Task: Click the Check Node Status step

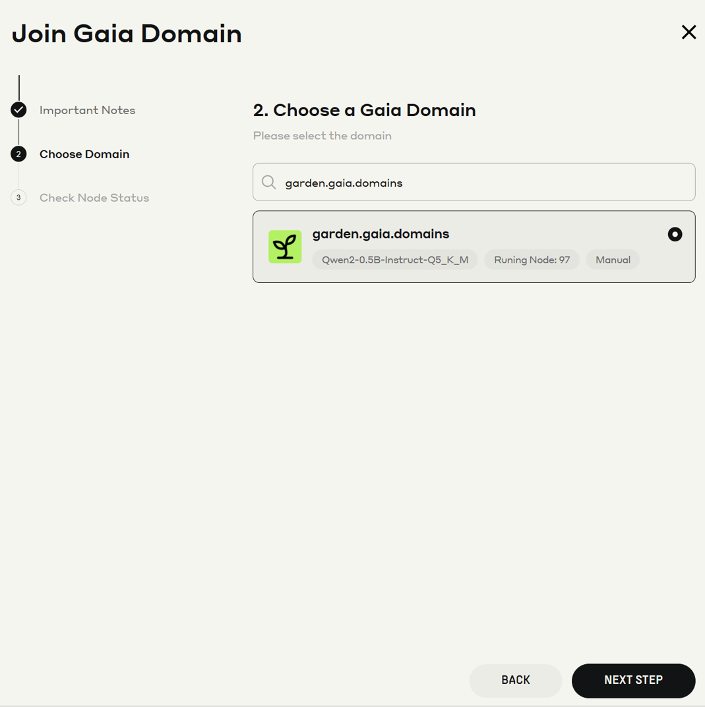Action: [94, 198]
